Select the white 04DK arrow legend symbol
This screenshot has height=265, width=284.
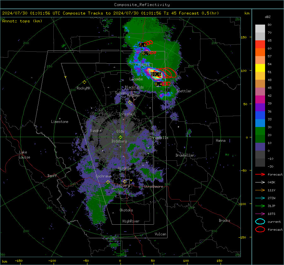coord(260,182)
